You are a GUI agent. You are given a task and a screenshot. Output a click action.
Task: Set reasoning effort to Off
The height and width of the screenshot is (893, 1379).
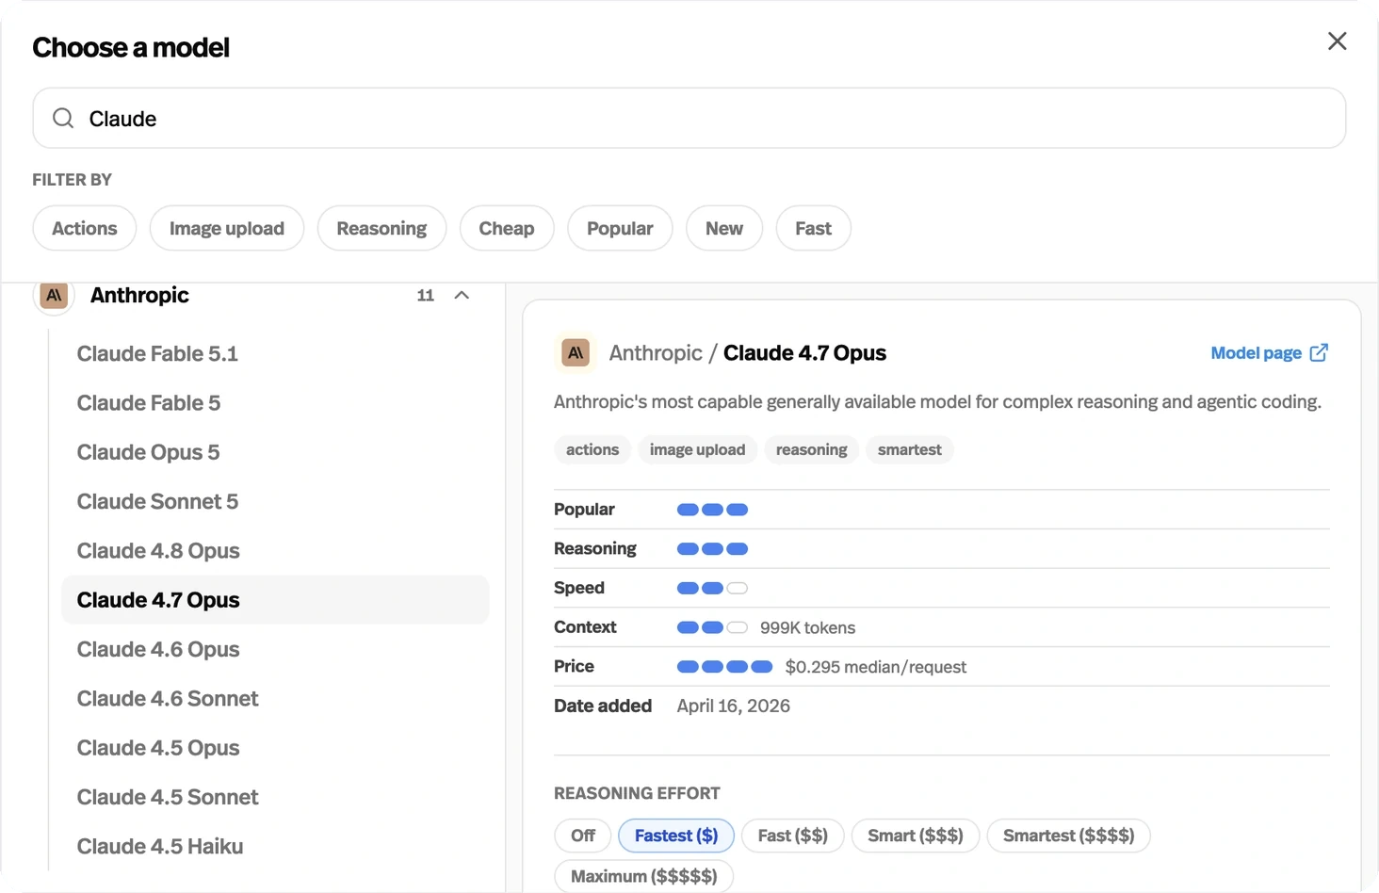point(583,836)
